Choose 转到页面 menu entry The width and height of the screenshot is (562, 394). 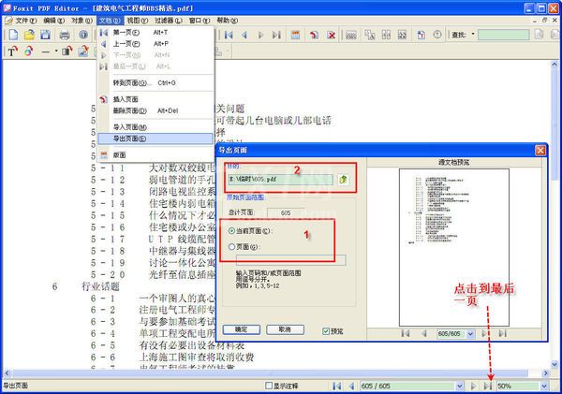(x=155, y=82)
